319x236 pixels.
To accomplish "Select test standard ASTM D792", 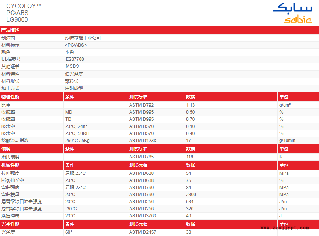I will [x=142, y=105].
